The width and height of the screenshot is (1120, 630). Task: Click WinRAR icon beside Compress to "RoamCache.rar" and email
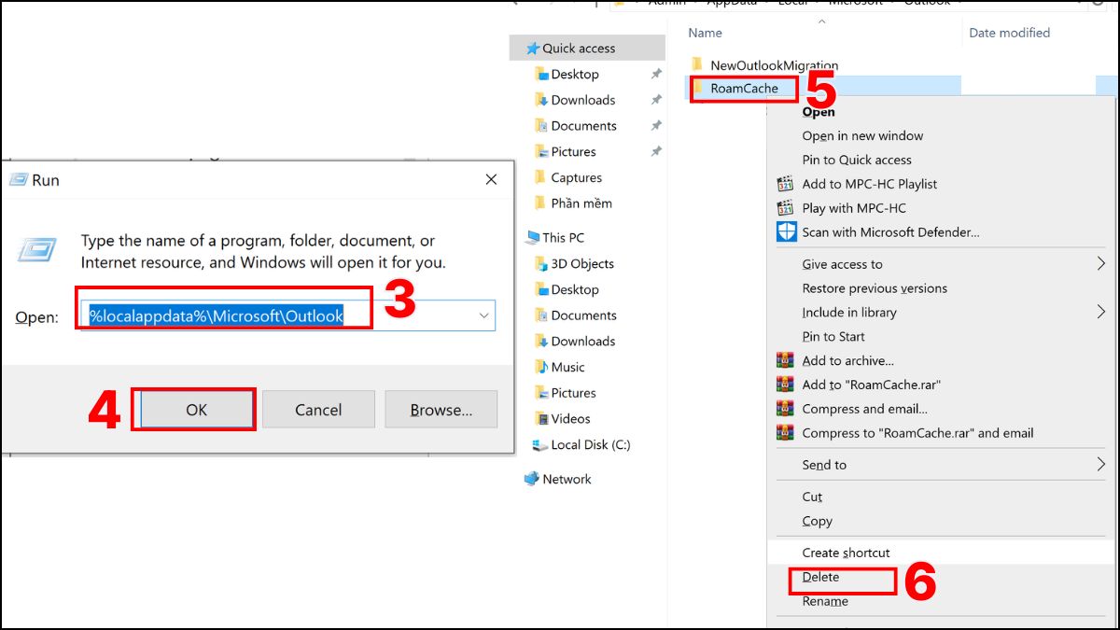click(785, 433)
